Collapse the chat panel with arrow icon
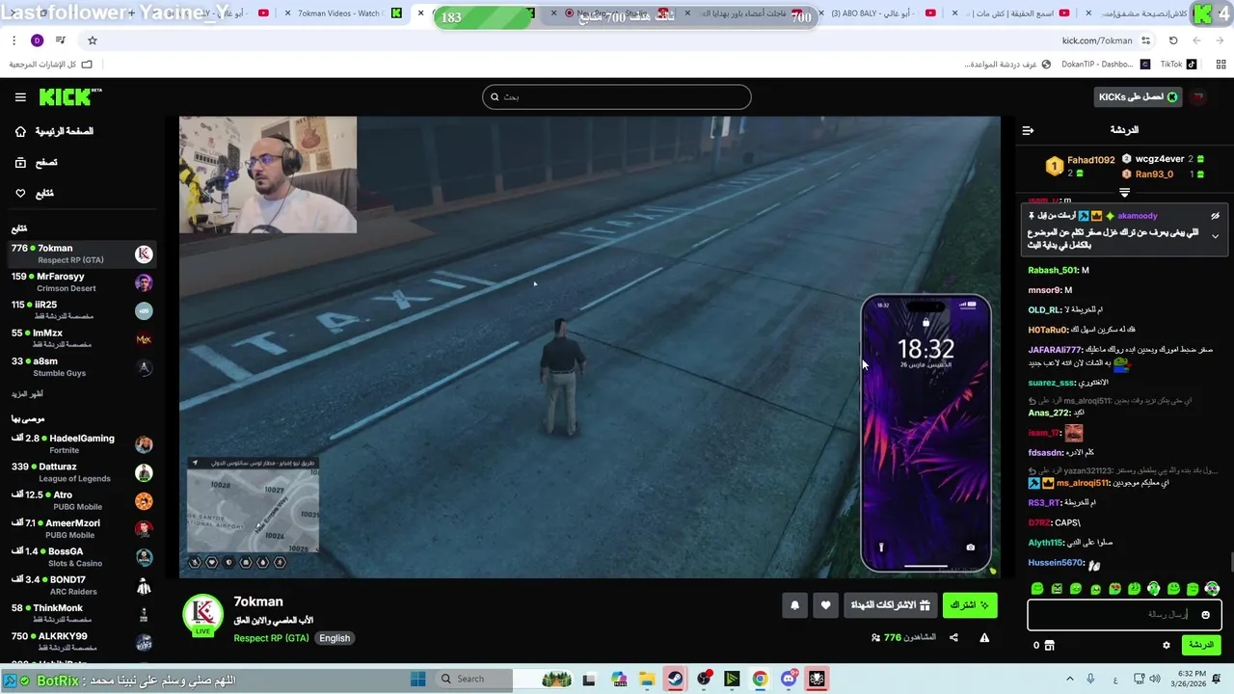1234x694 pixels. pyautogui.click(x=1028, y=130)
